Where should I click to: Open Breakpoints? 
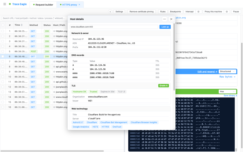[176, 12]
